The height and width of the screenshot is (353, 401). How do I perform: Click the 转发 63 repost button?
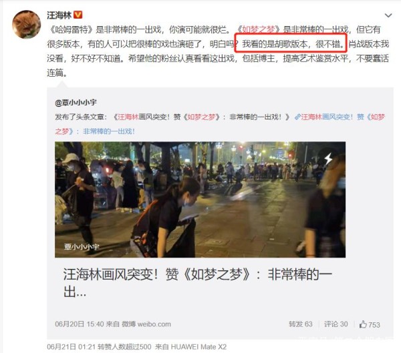(x=301, y=324)
